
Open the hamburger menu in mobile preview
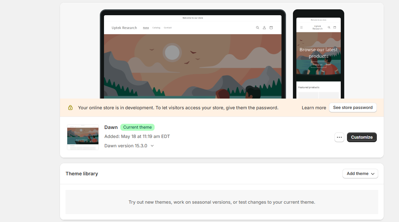click(x=301, y=27)
